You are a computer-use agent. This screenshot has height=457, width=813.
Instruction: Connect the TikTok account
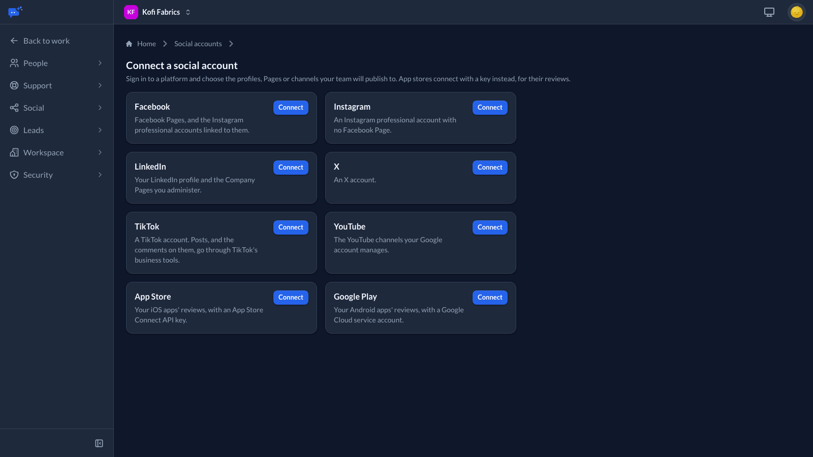click(x=291, y=227)
